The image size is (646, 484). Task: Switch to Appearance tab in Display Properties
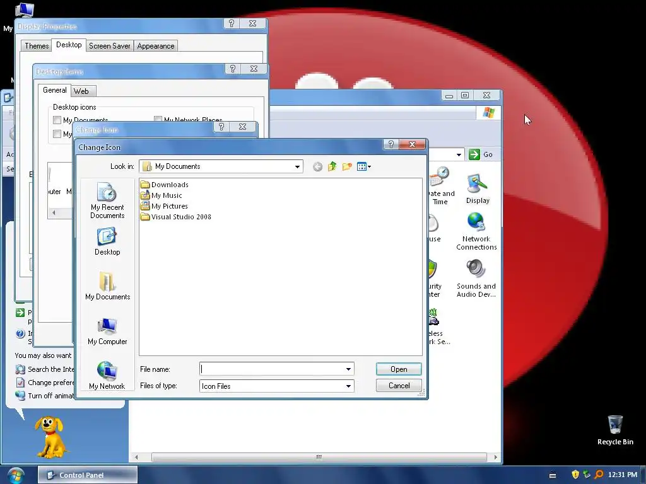pos(156,45)
